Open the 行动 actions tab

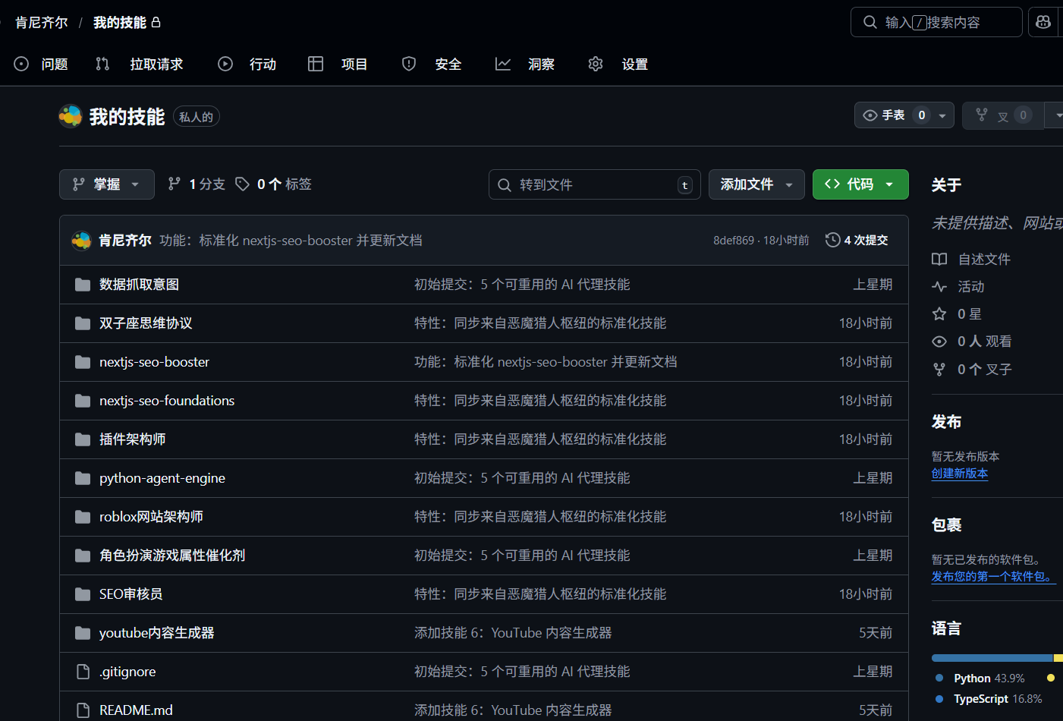click(247, 65)
